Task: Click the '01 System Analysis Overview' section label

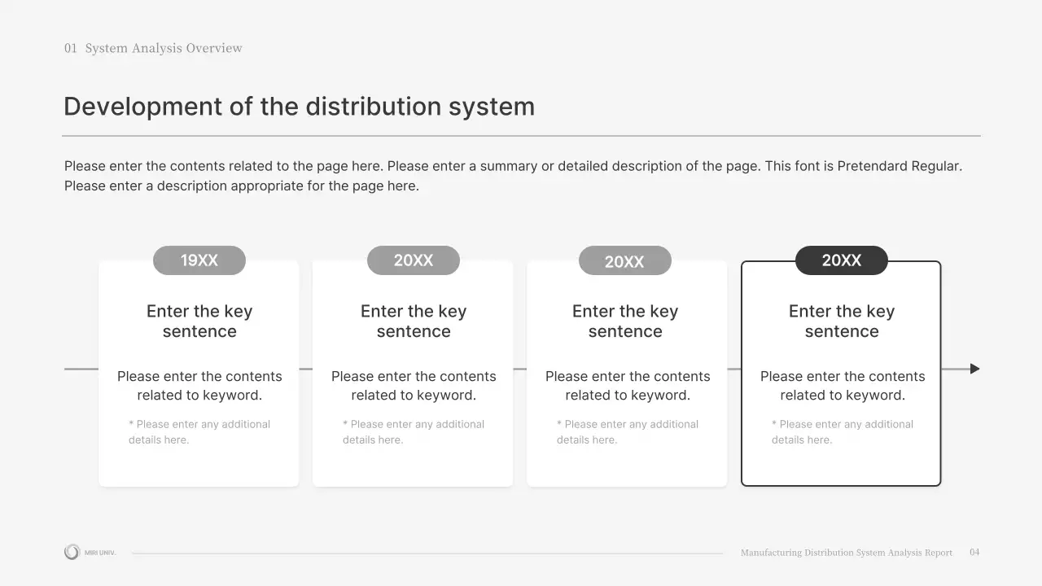Action: click(153, 48)
